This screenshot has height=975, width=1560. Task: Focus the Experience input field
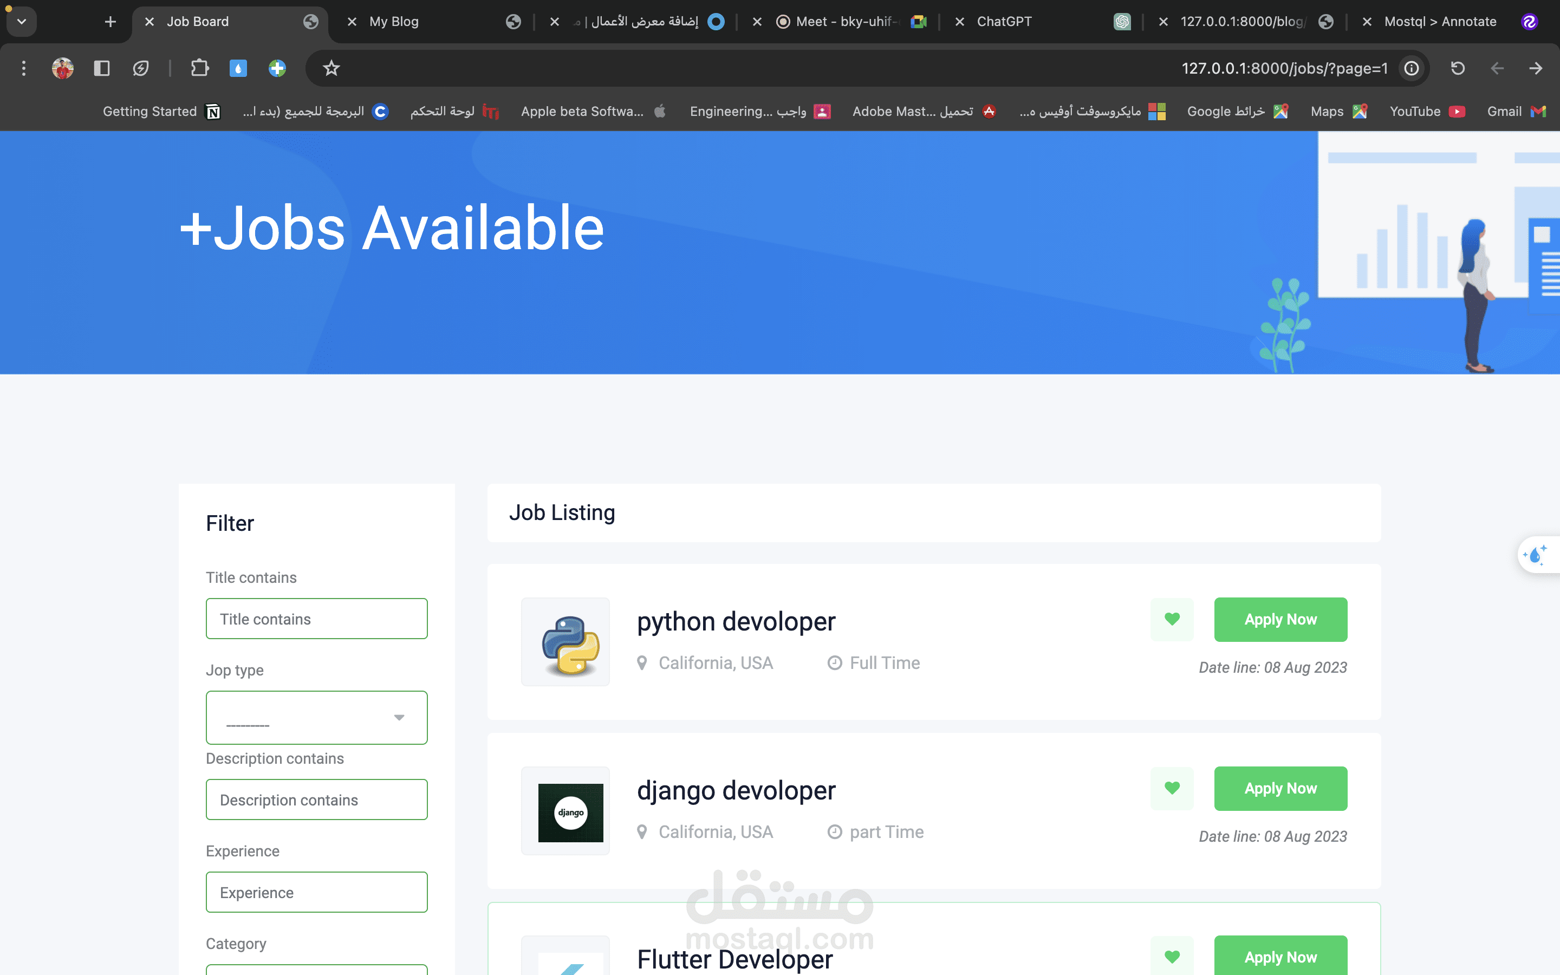click(316, 892)
